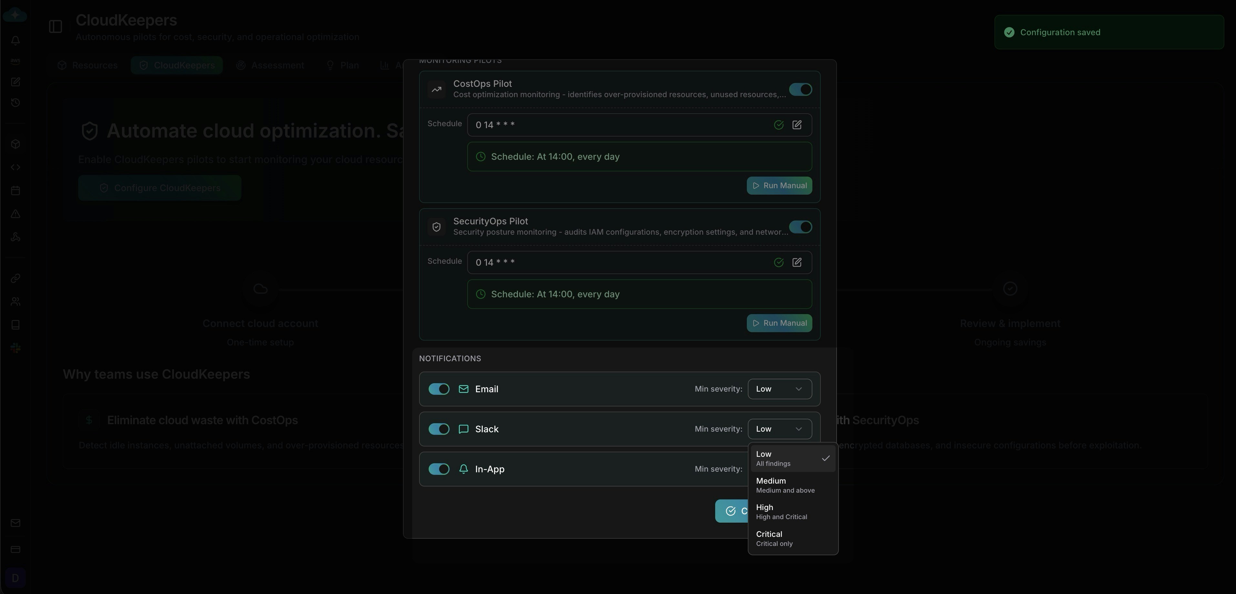Select the Slack icon in the sidebar
The height and width of the screenshot is (594, 1236).
click(15, 348)
